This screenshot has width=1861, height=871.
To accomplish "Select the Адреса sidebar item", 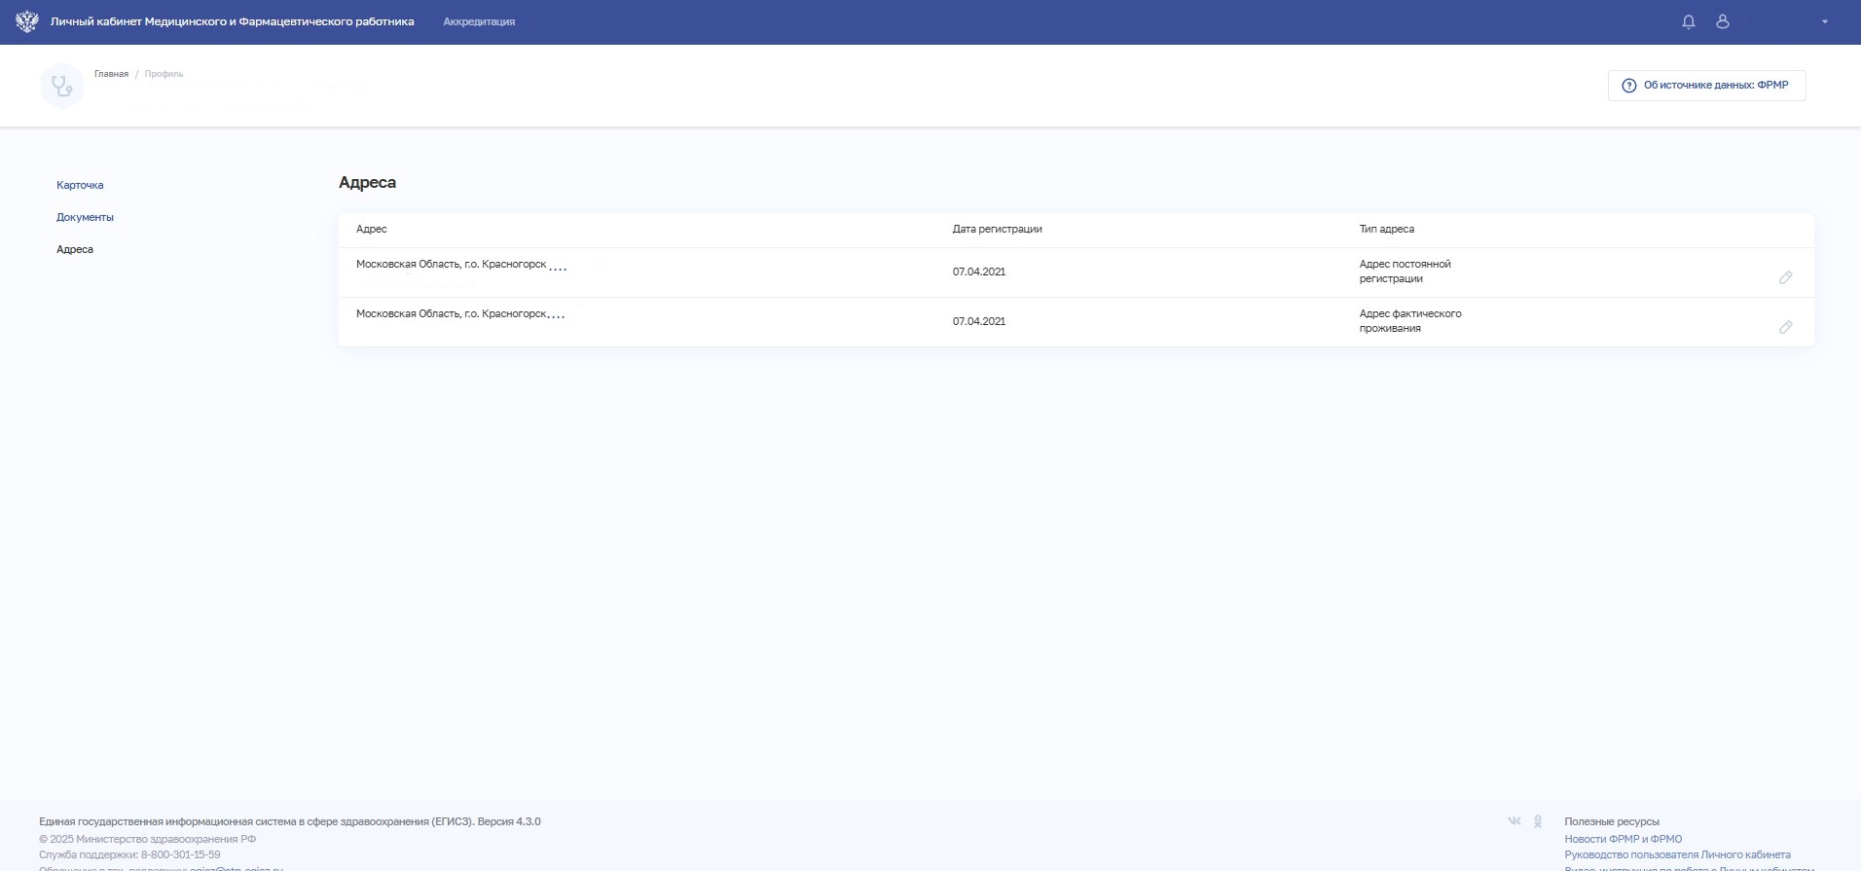I will pos(75,249).
